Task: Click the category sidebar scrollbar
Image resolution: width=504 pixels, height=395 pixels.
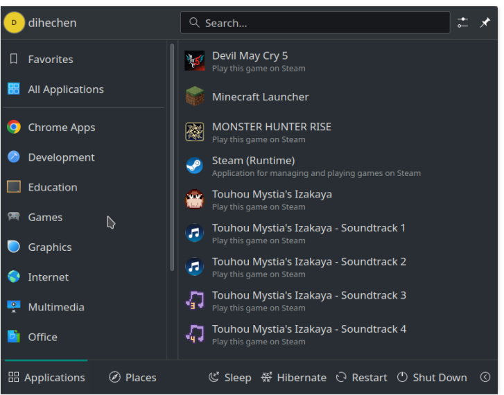Action: 172,157
